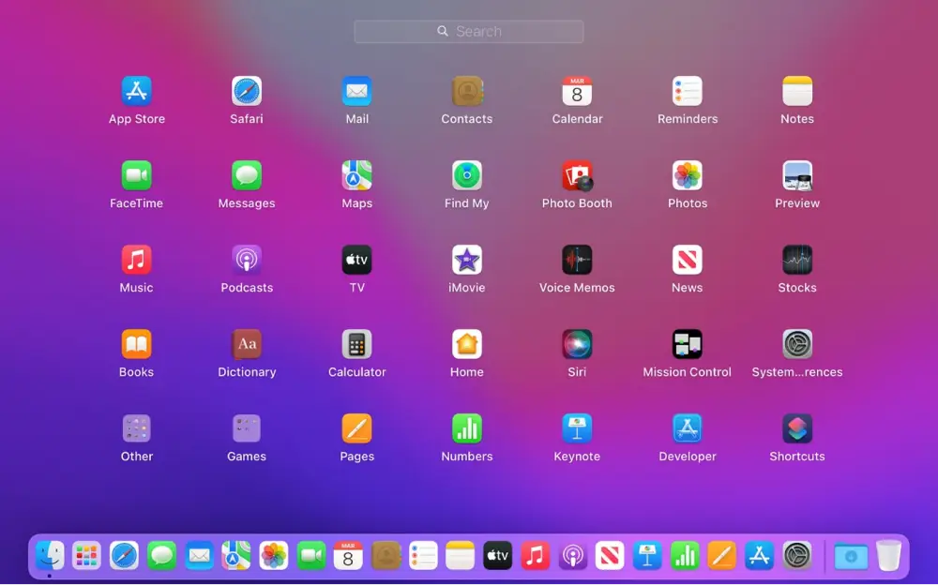This screenshot has height=585, width=938.
Task: Launch iMovie
Action: point(466,258)
